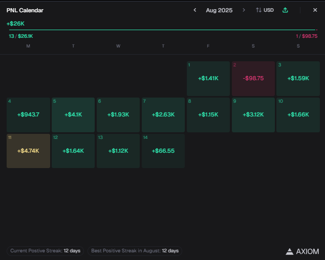Click the Friday 'F' column header
Viewport: 325px width, 260px height.
208,46
